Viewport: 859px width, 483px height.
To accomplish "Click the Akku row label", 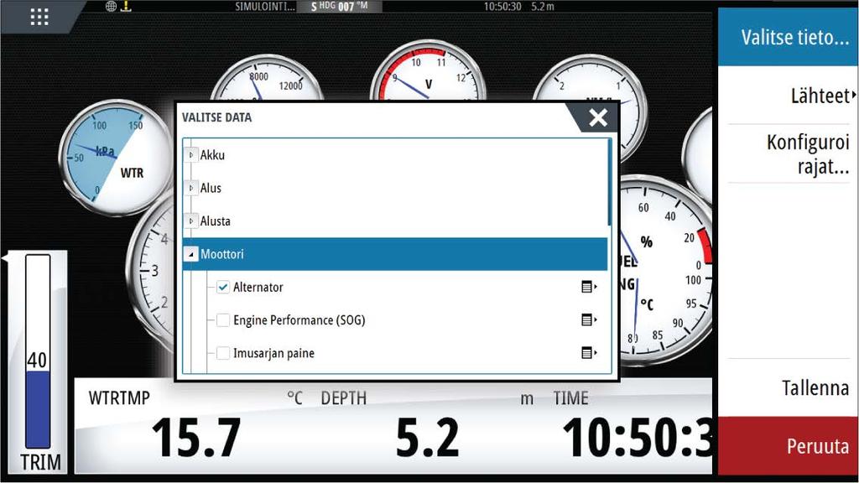I will 212,155.
